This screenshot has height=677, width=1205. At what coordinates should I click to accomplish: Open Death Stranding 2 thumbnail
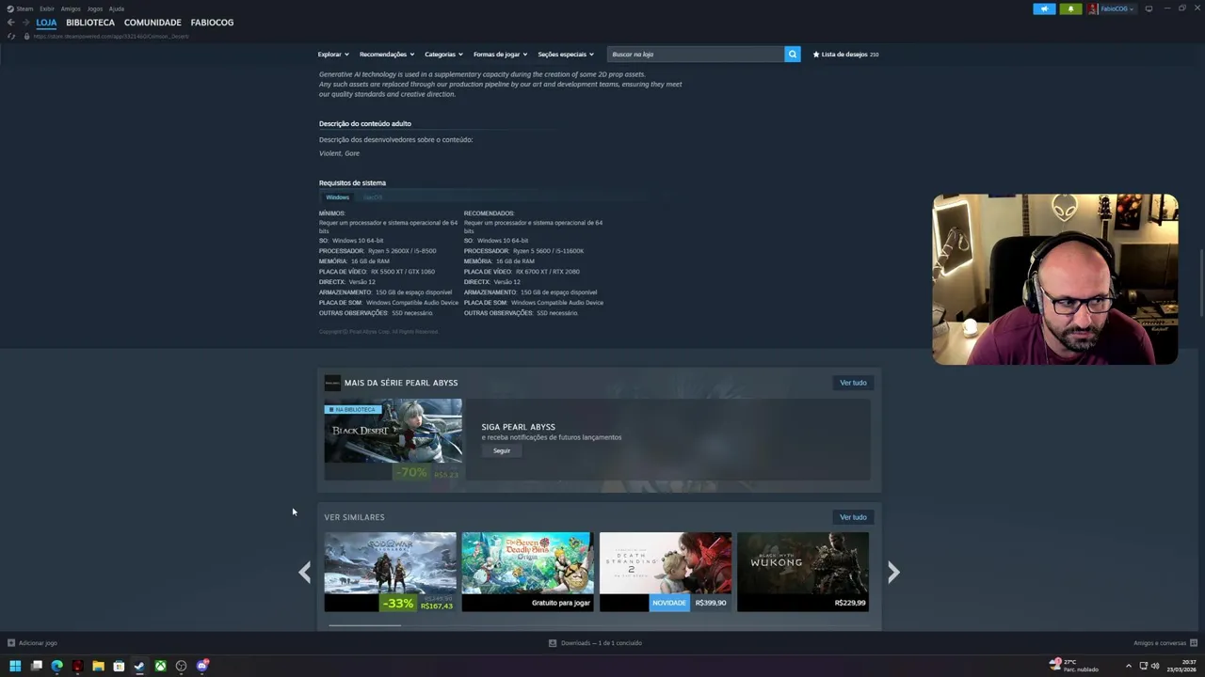pos(666,563)
